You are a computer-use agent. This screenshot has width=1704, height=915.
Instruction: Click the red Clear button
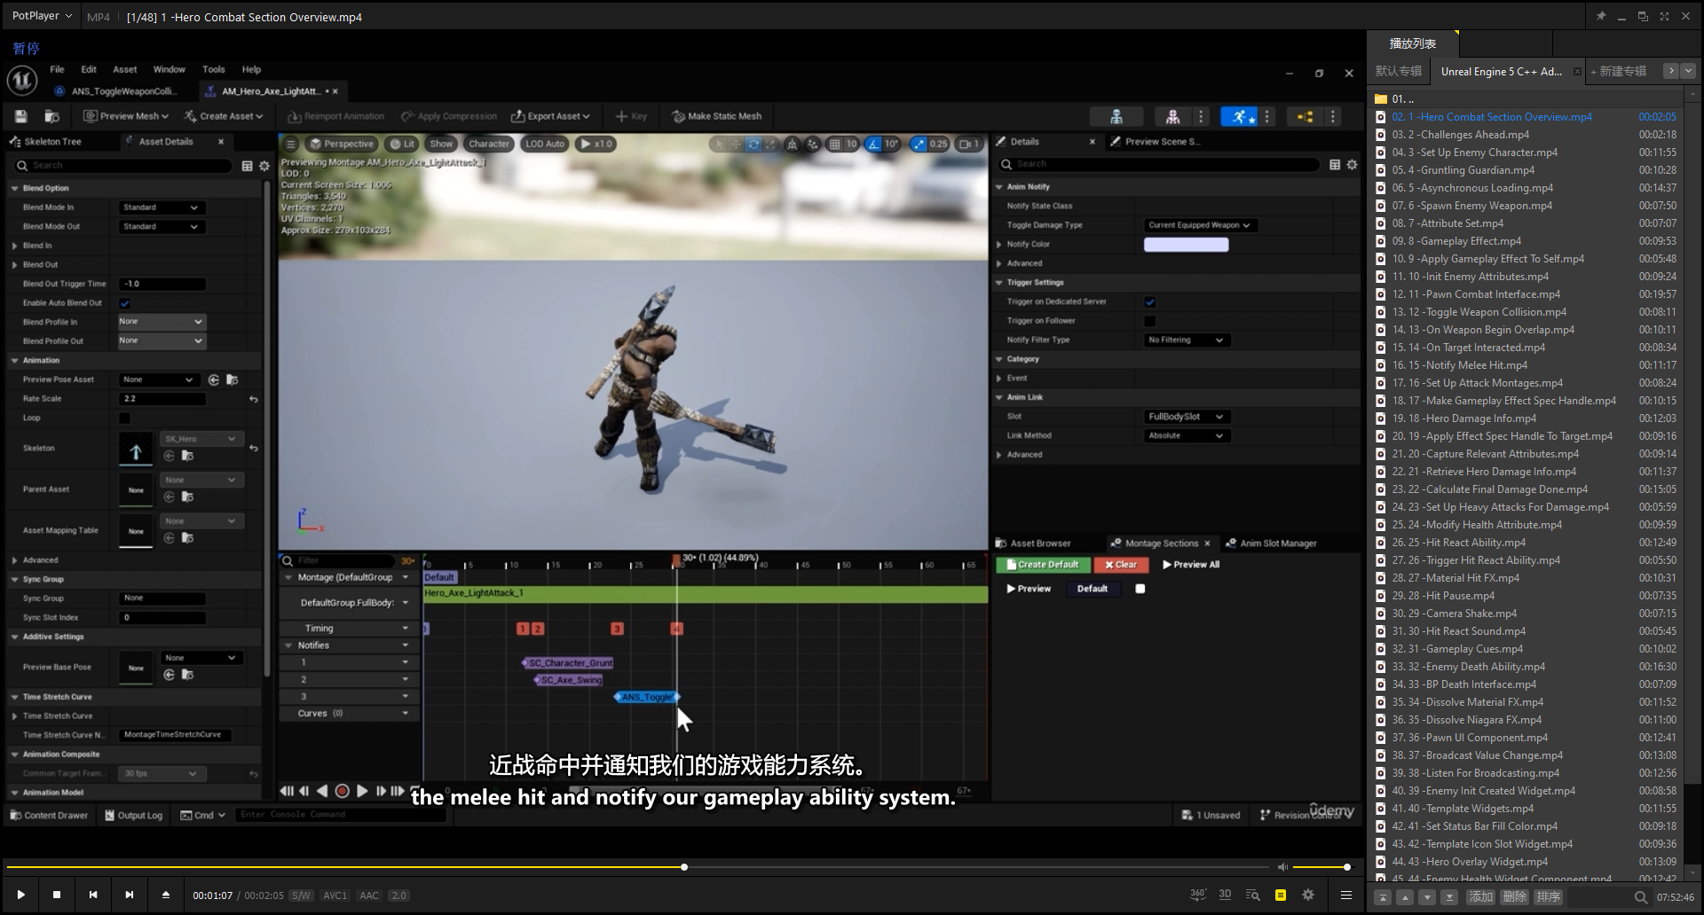coord(1121,565)
